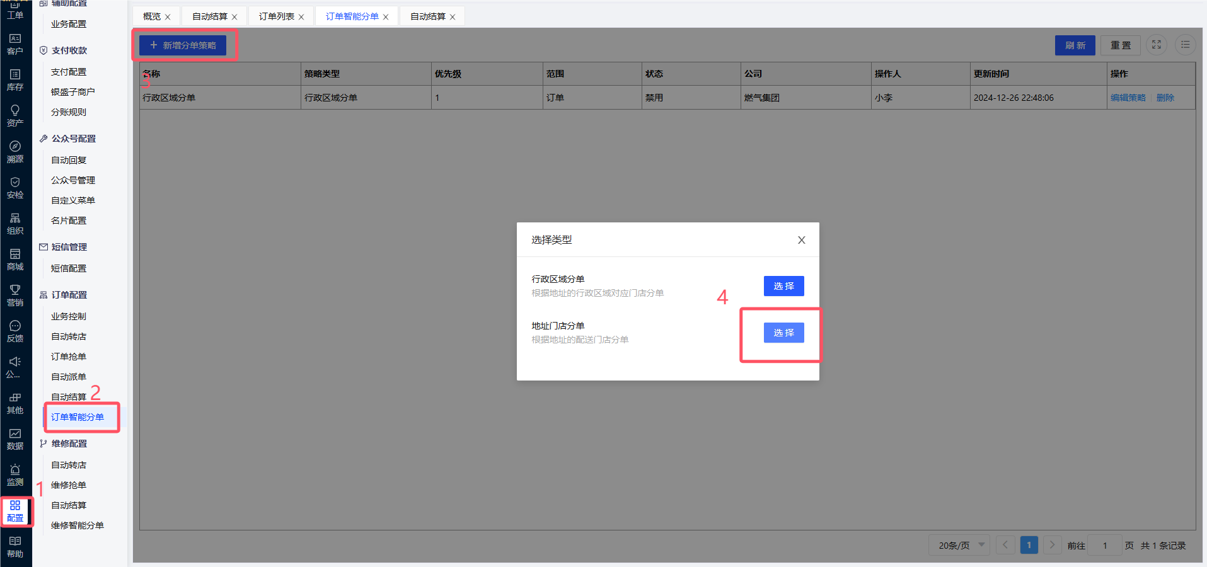The image size is (1207, 567).
Task: Open 支付配置 menu item
Action: pyautogui.click(x=69, y=72)
